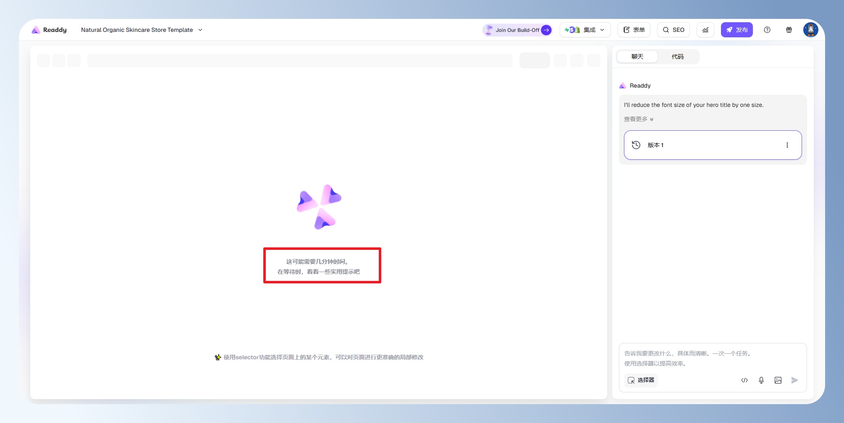Viewport: 844px width, 423px height.
Task: Open the SEO settings button
Action: (673, 30)
